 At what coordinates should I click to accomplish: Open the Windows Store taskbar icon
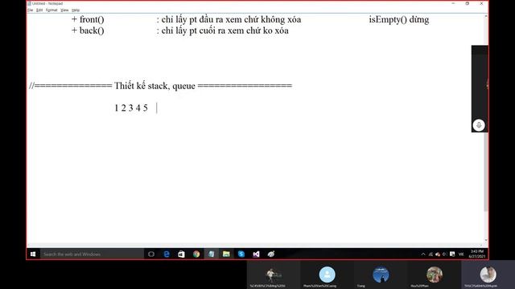click(x=181, y=254)
